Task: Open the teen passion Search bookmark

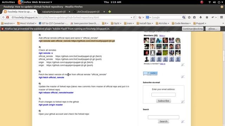Action: click(85, 23)
